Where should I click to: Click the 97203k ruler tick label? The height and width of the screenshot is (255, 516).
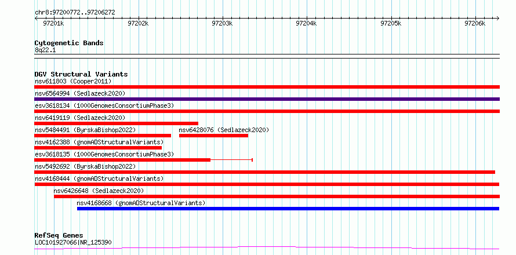[222, 23]
